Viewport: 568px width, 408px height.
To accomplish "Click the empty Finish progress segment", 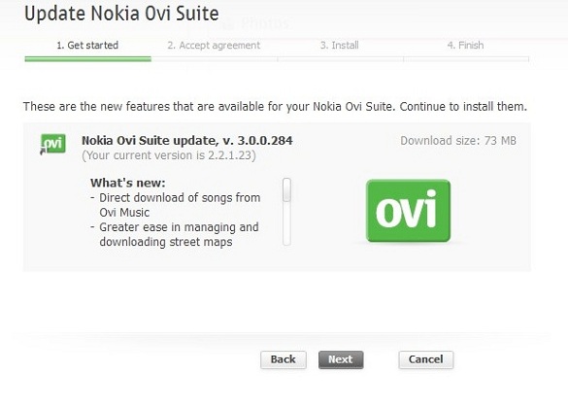I will (466, 59).
